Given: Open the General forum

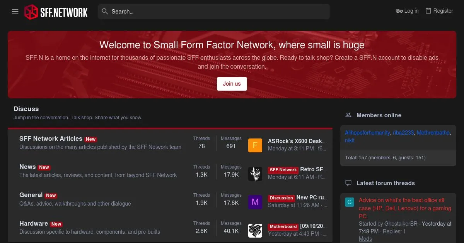Looking at the screenshot, I should (x=31, y=195).
